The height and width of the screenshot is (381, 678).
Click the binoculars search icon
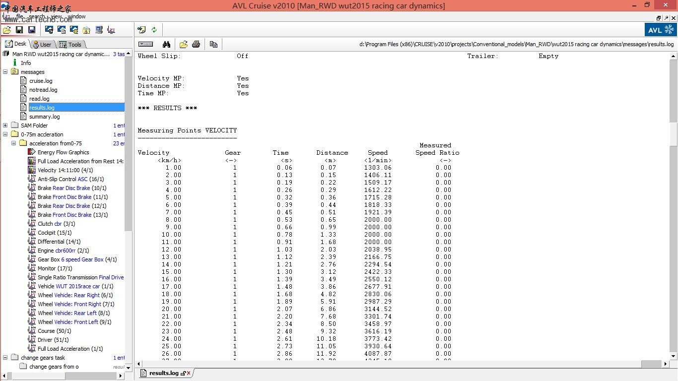[x=166, y=44]
